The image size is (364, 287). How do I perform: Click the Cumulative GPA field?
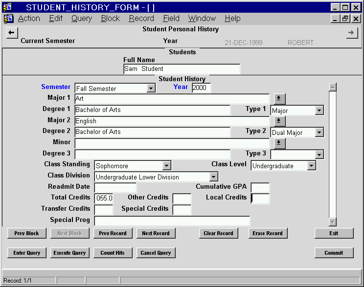point(260,187)
